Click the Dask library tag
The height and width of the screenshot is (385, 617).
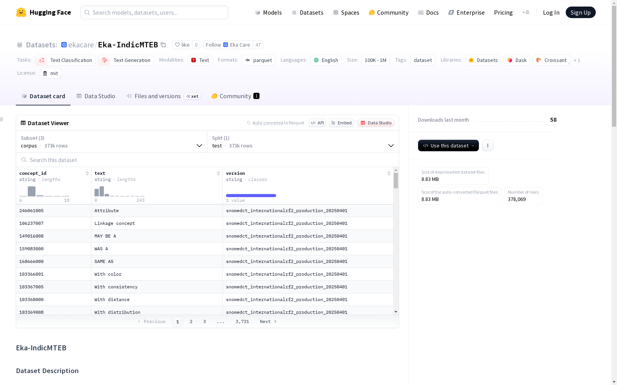pos(517,60)
